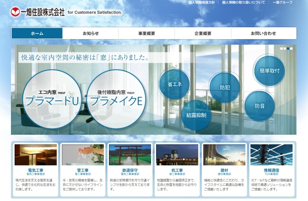Image resolution: width=308 pixels, height=201 pixels.
Task: Open the 事業概要 menu item
Action: 147,33
